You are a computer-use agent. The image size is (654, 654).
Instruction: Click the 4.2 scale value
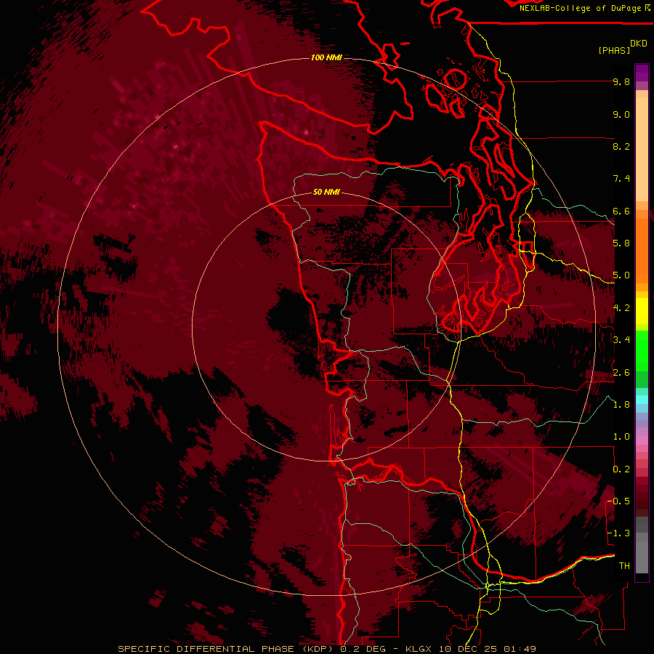[x=621, y=308]
